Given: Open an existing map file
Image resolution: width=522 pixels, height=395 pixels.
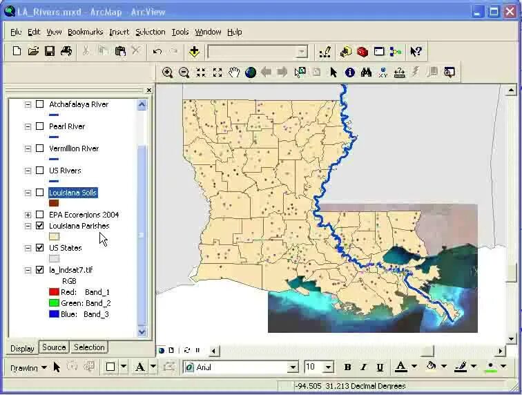Looking at the screenshot, I should point(33,51).
